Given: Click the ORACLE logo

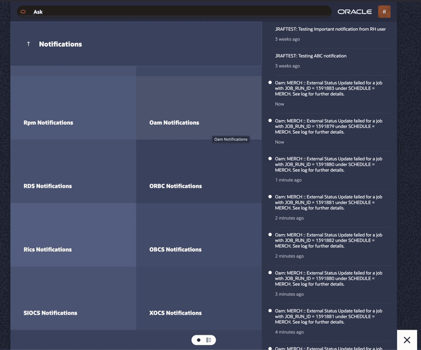Looking at the screenshot, I should point(354,12).
